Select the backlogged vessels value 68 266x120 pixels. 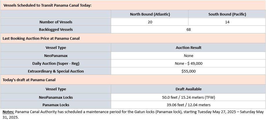(x=188, y=29)
